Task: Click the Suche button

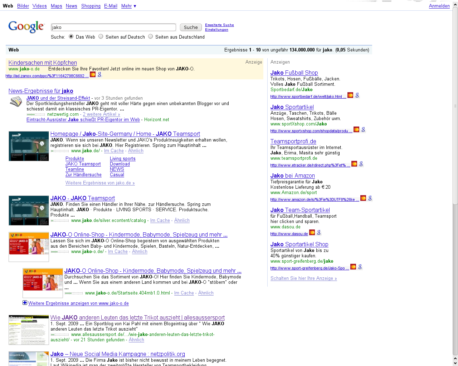Action: coord(191,28)
